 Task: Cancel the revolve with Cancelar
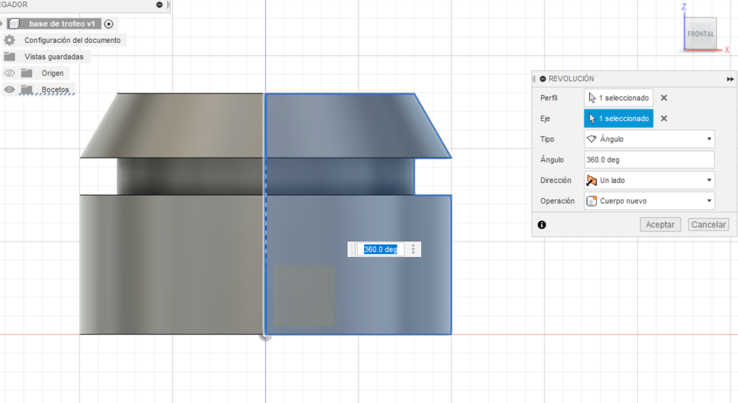click(x=709, y=225)
